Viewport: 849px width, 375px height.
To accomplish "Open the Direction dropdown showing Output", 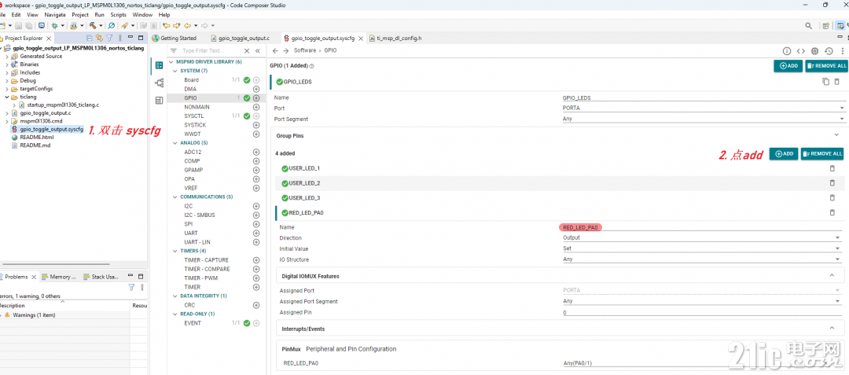I will pyautogui.click(x=701, y=237).
